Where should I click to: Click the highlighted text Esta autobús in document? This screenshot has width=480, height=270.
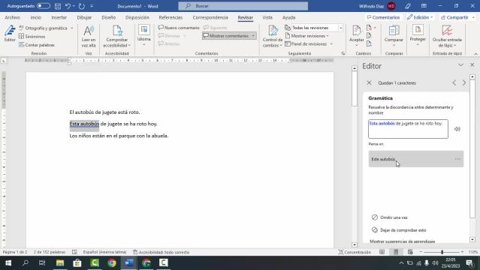pos(84,124)
